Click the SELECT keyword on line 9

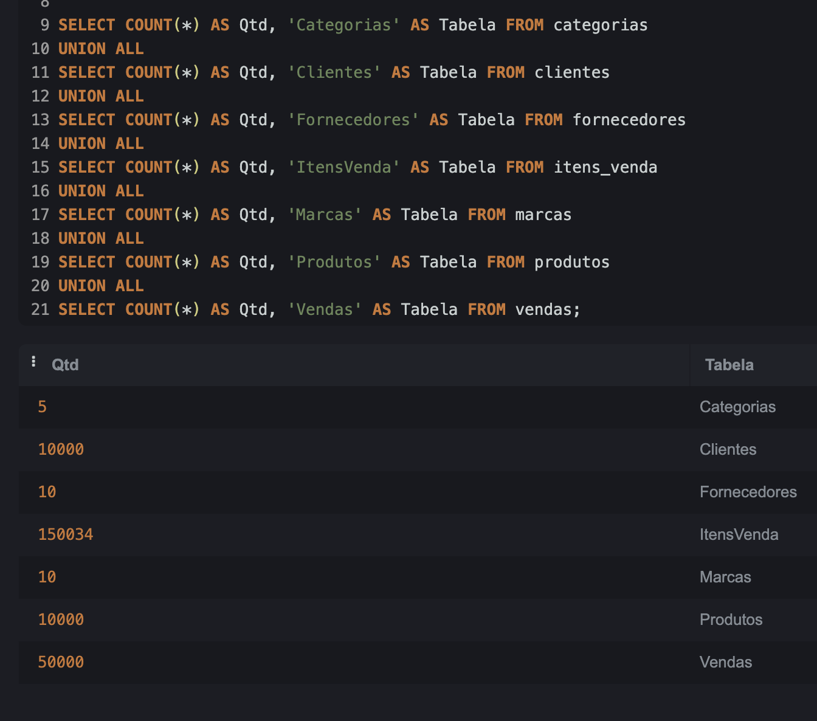pyautogui.click(x=86, y=25)
